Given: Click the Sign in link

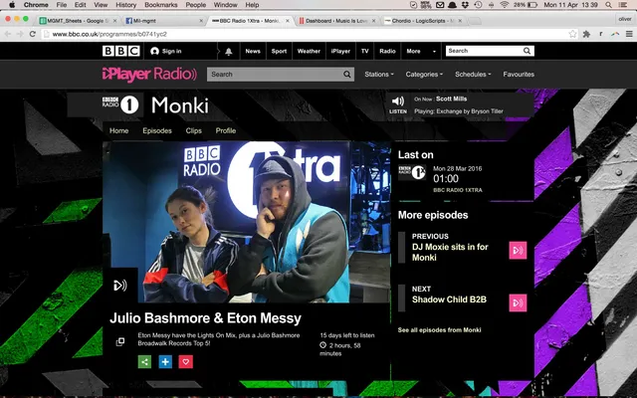Looking at the screenshot, I should coord(166,51).
